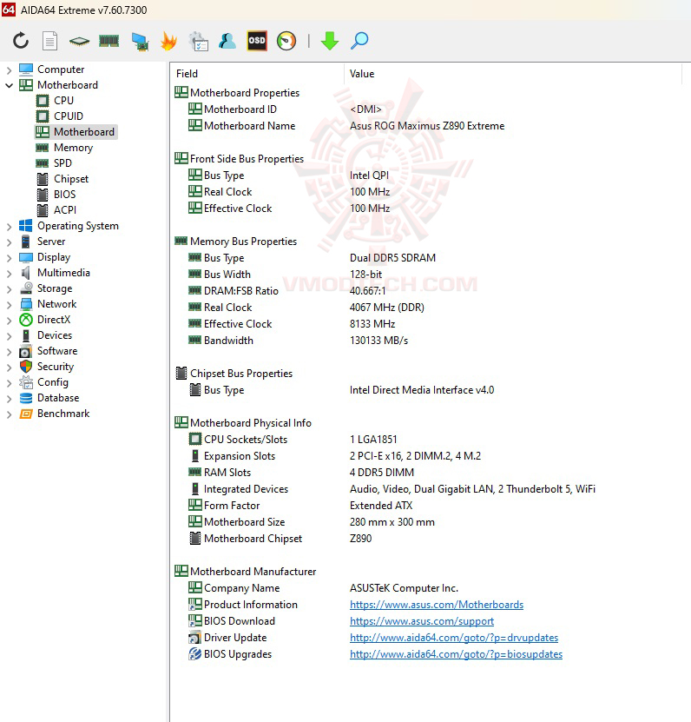This screenshot has width=691, height=722.
Task: Select the Company Name row
Action: click(x=323, y=588)
